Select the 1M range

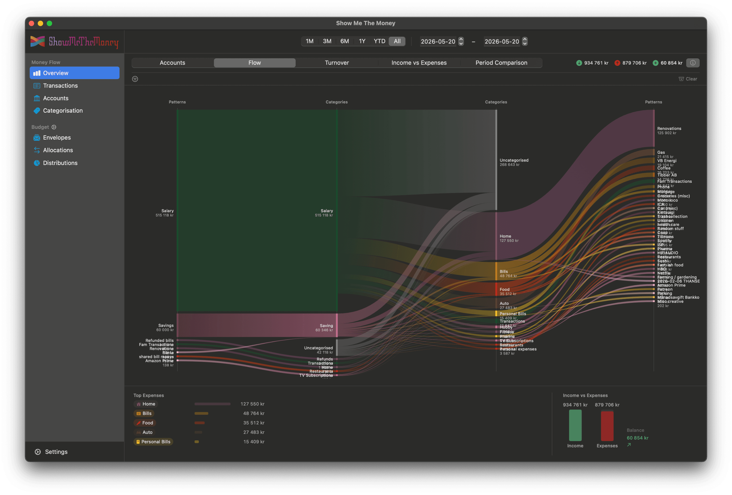pos(310,41)
